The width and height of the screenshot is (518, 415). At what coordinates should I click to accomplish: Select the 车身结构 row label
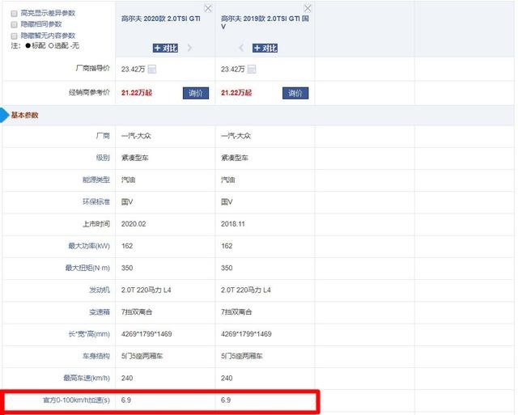click(x=96, y=356)
